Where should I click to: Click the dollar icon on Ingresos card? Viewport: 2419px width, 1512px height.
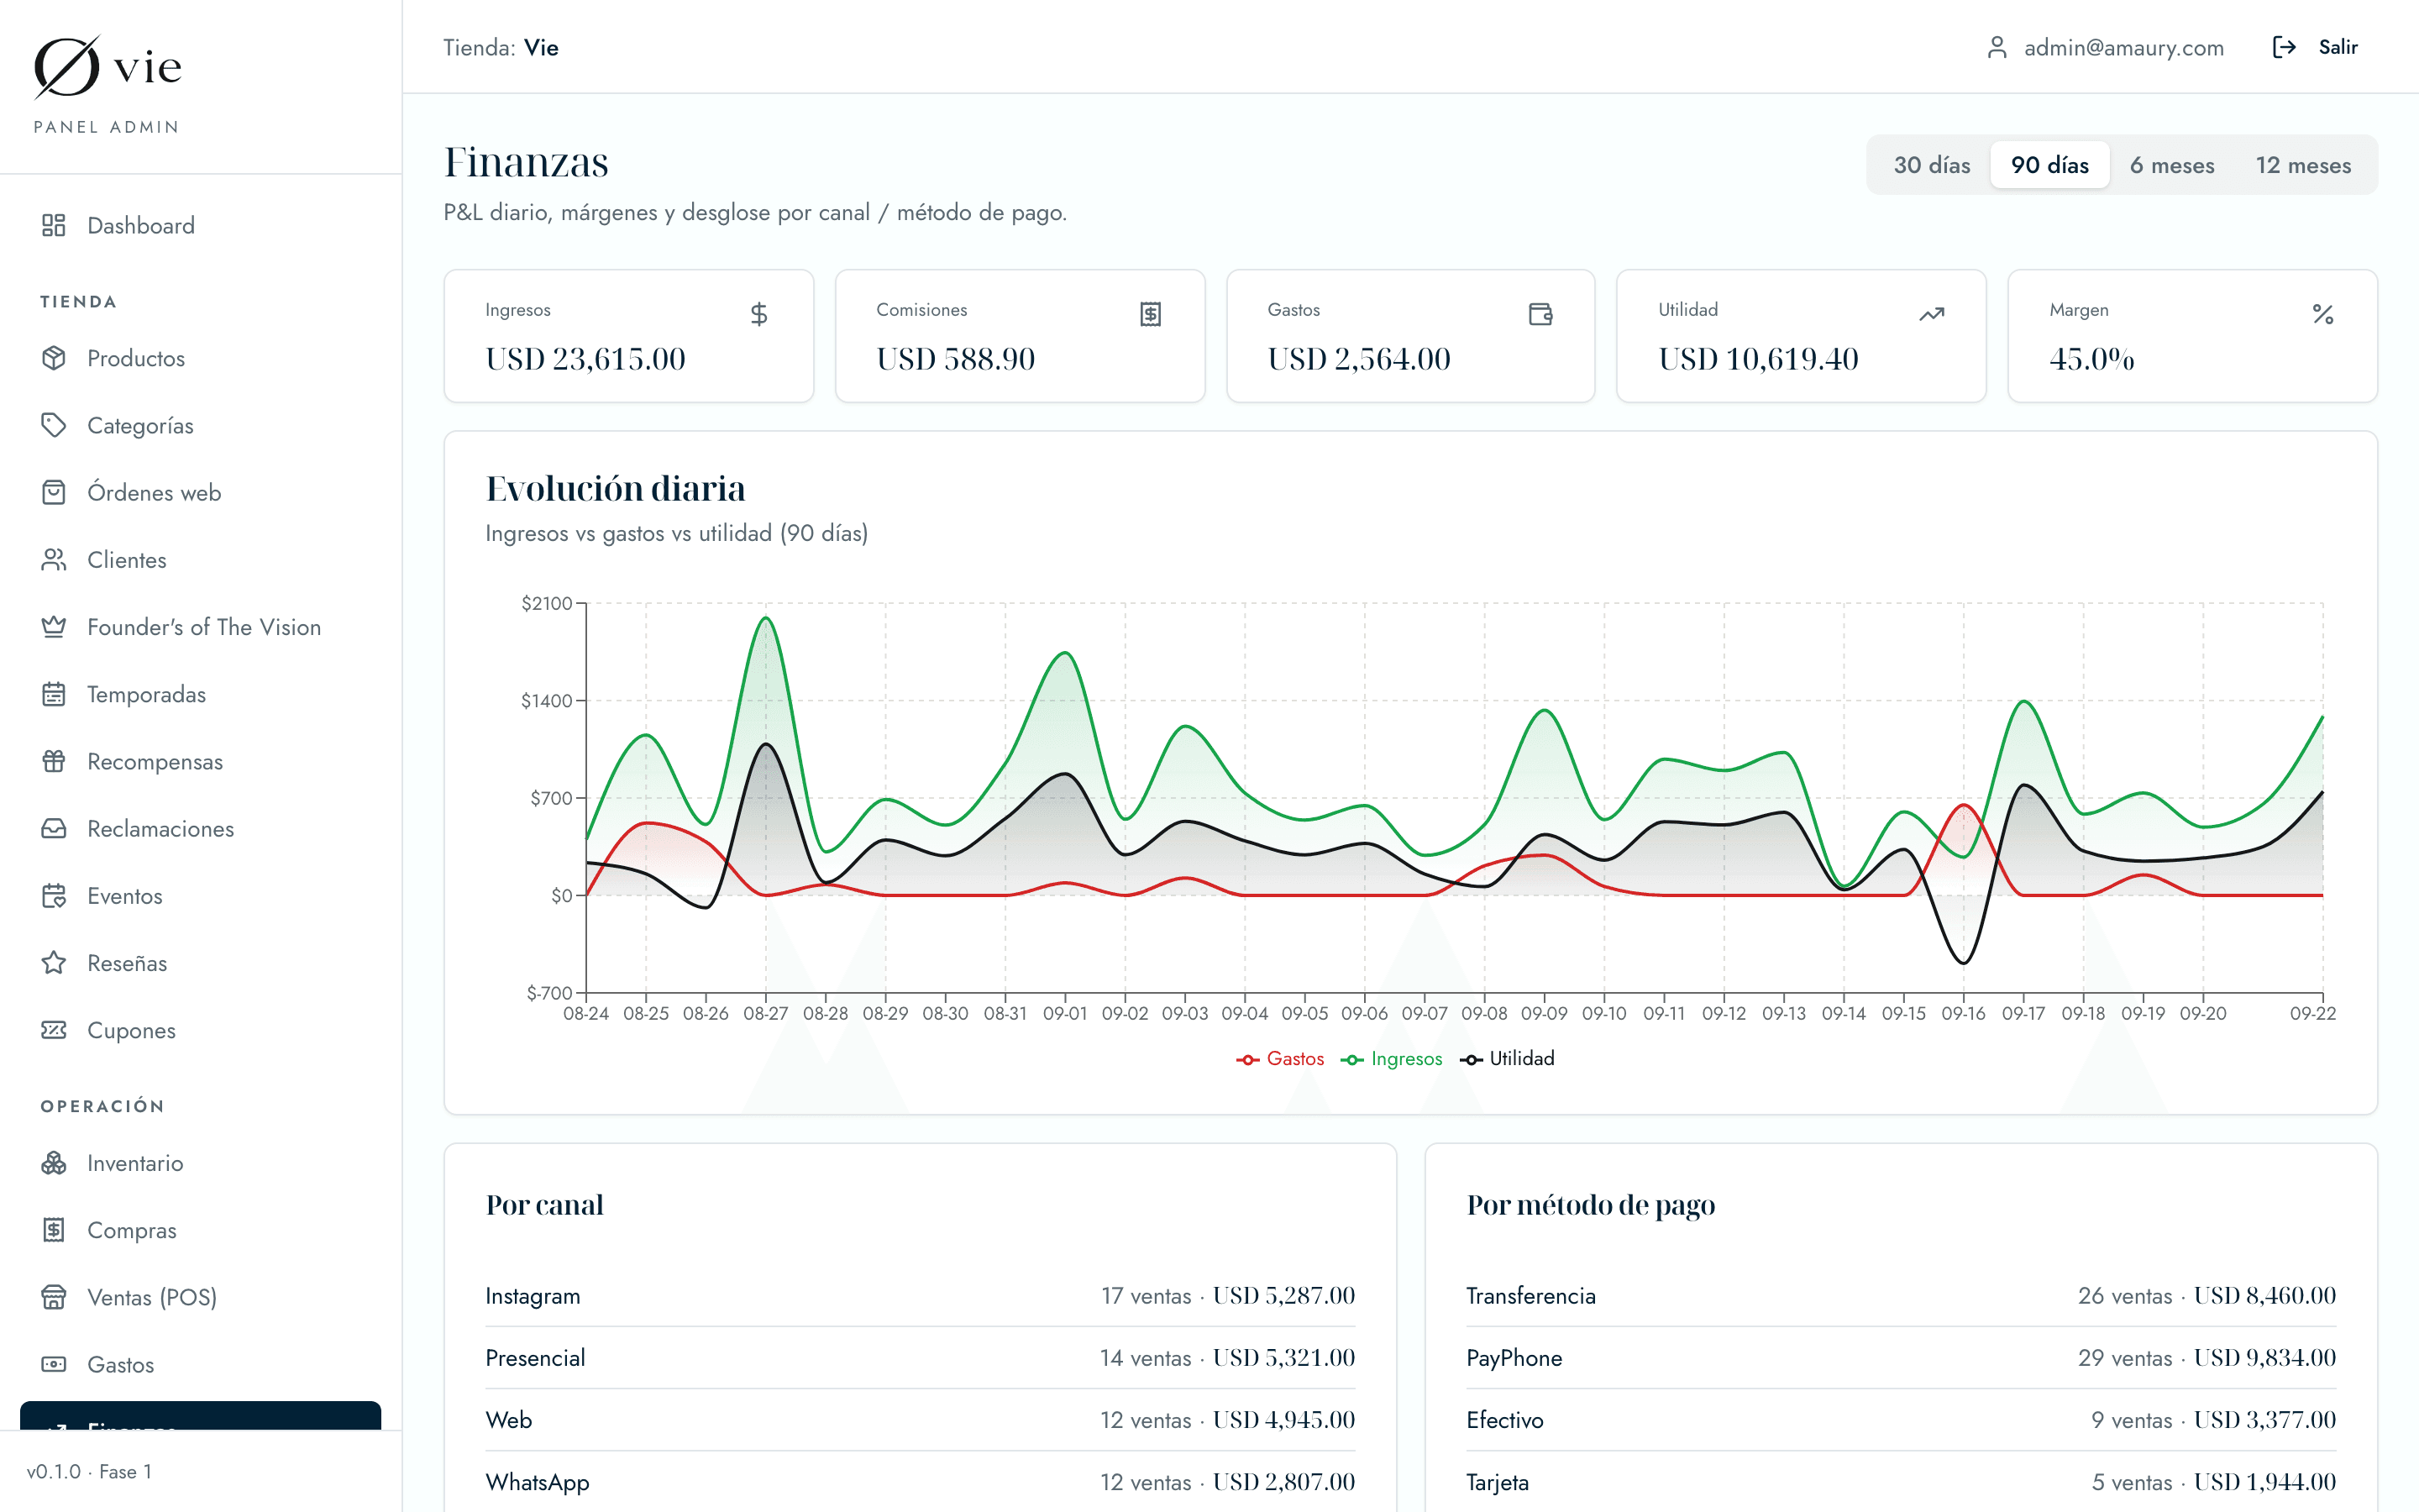tap(759, 314)
